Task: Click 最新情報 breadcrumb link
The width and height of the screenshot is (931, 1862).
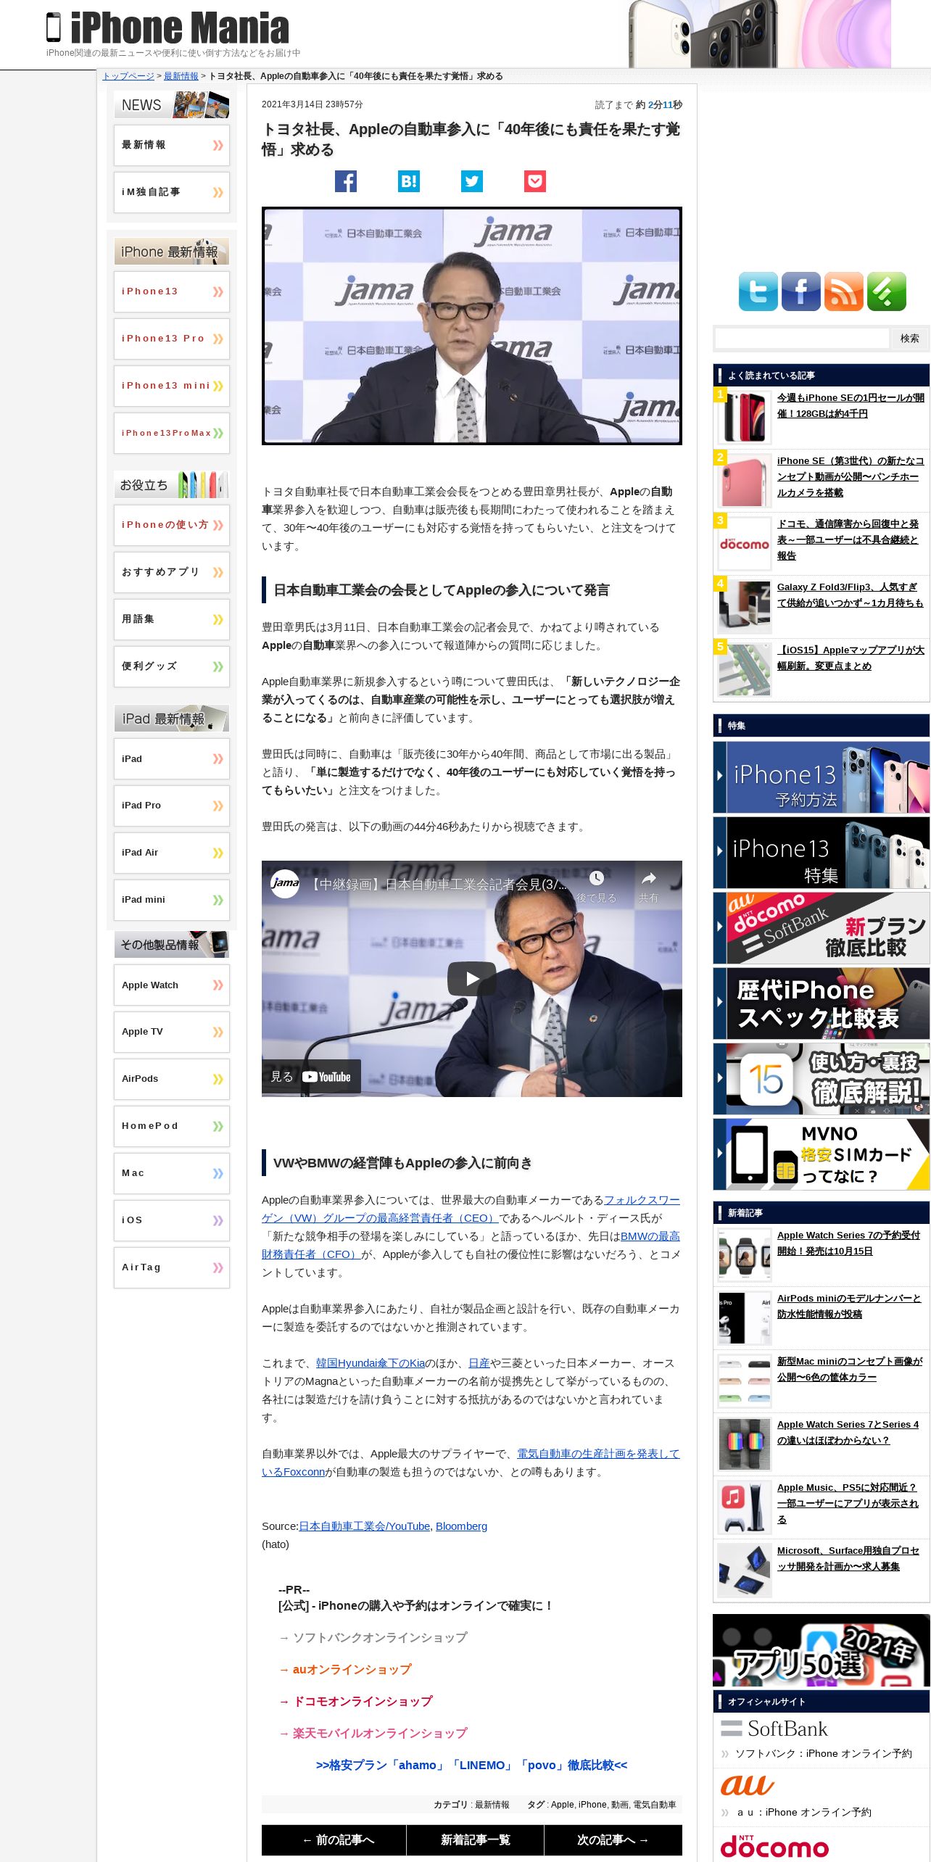Action: click(181, 76)
